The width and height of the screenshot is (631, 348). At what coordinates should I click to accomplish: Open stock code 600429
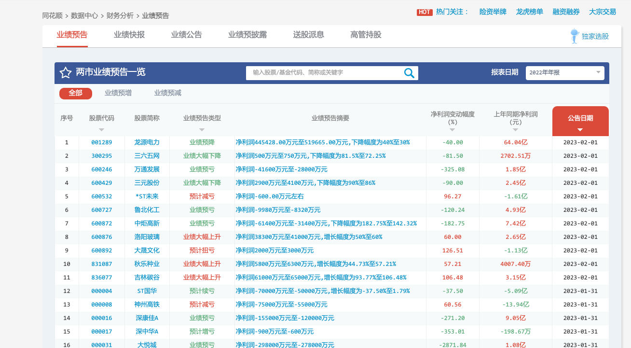(x=101, y=183)
